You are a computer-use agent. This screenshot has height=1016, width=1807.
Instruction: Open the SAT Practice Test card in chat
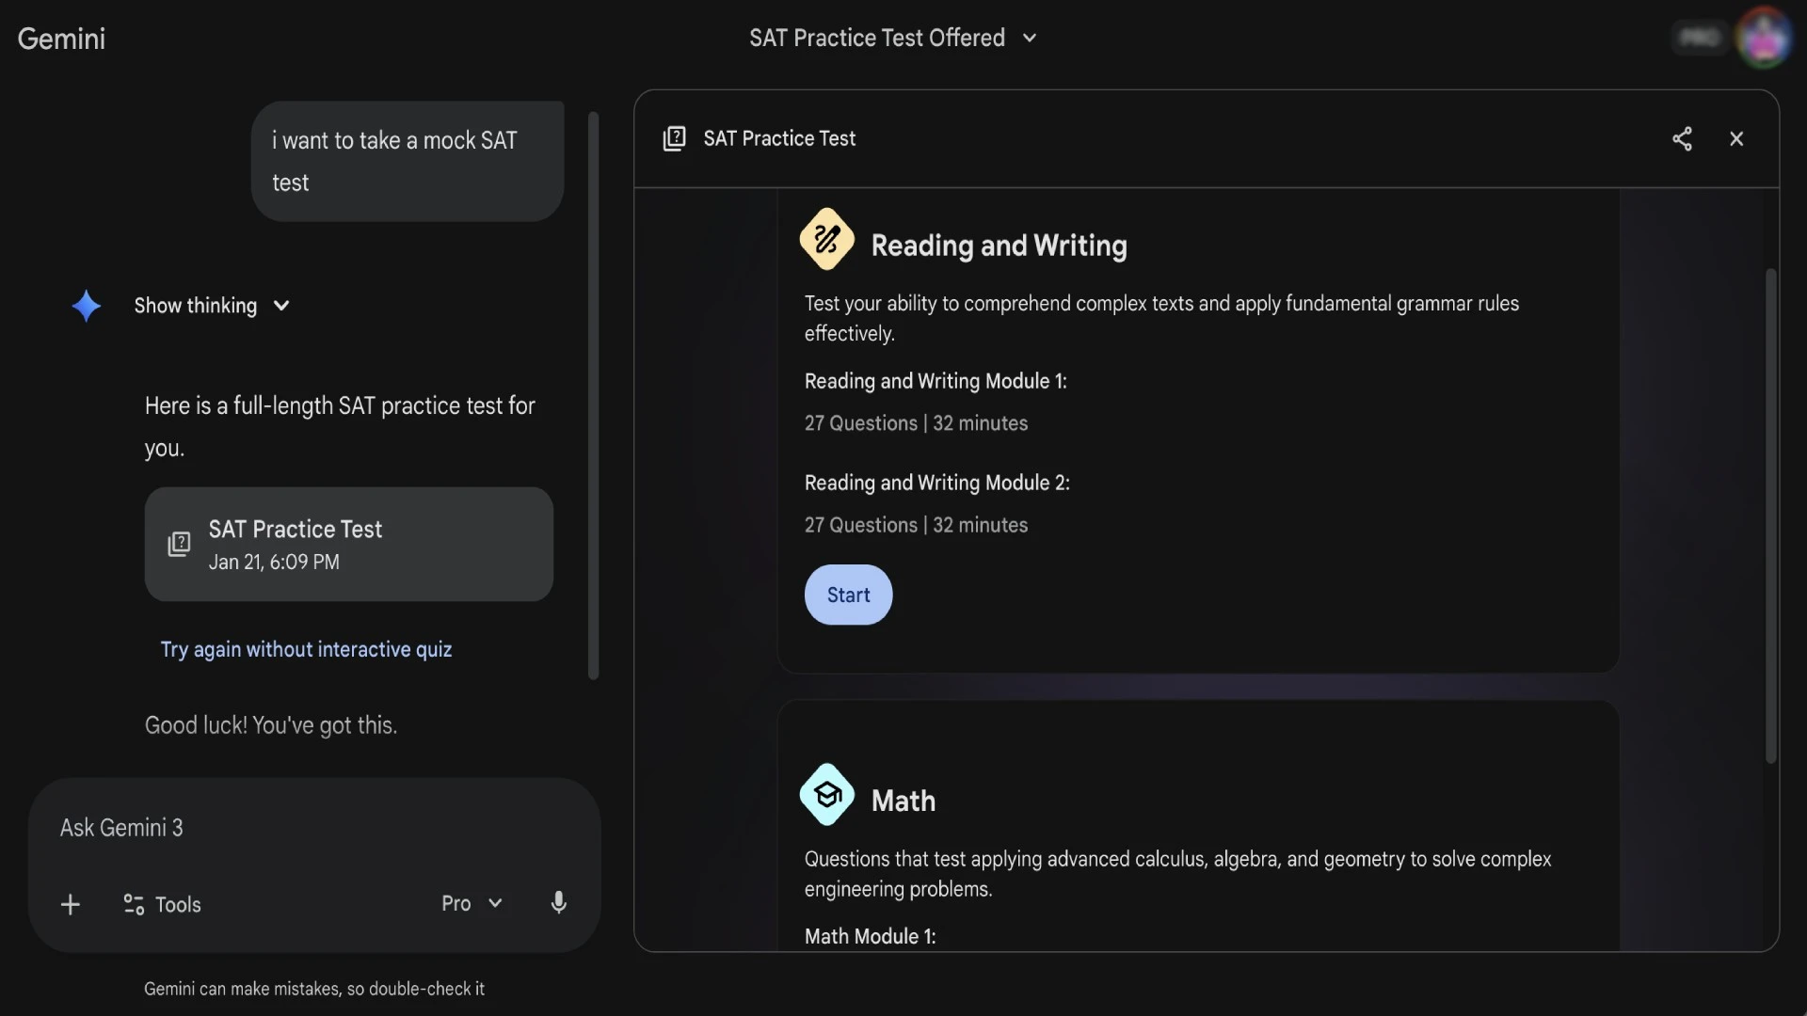tap(348, 544)
